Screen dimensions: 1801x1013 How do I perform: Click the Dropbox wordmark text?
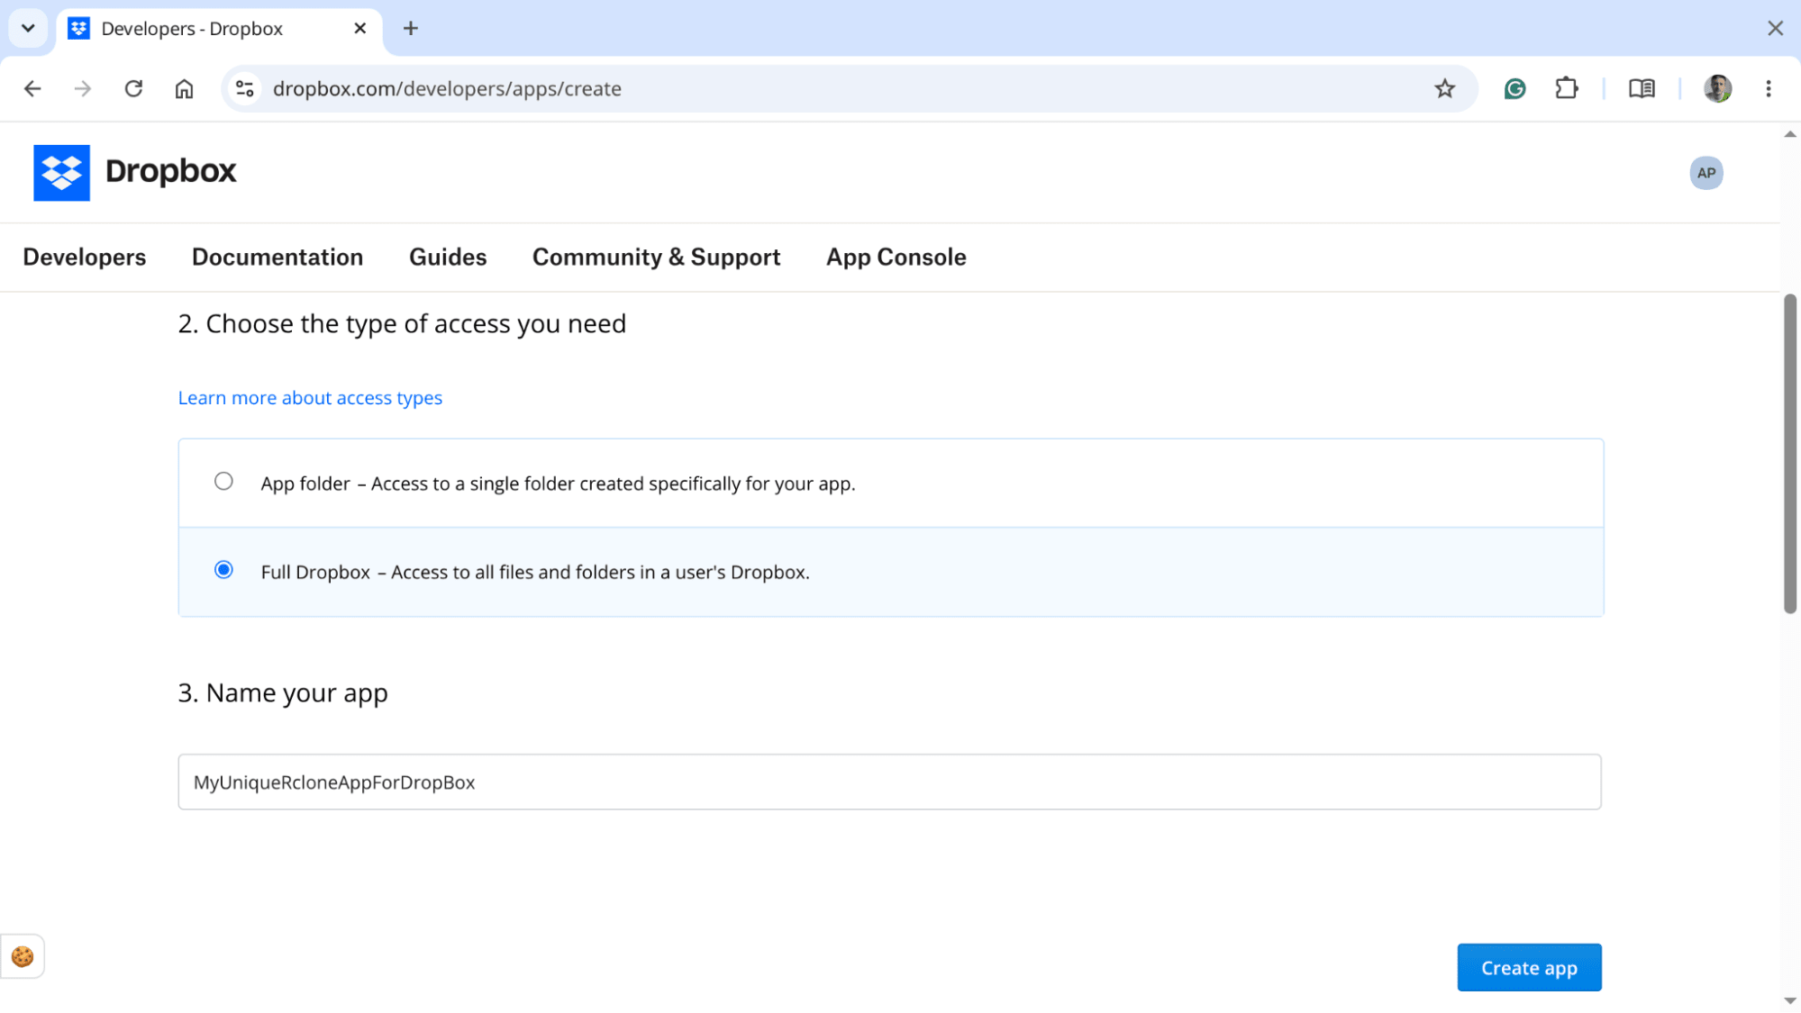[170, 171]
